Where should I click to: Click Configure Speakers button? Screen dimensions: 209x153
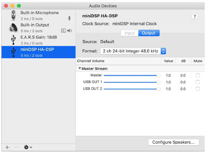click(x=173, y=142)
